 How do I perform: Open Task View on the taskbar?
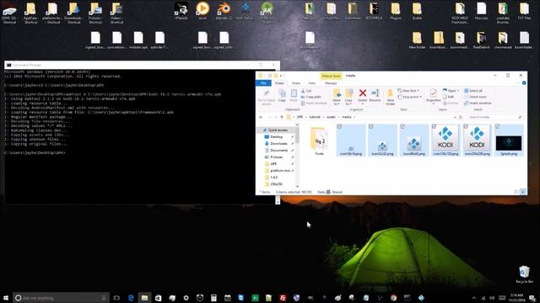[x=116, y=298]
